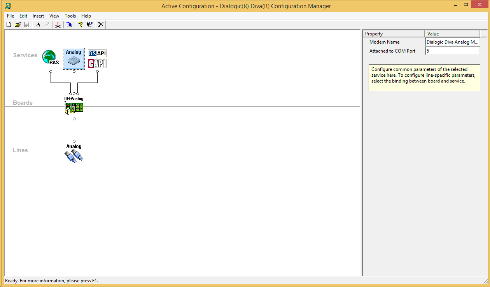This screenshot has width=490, height=287.
Task: Select the Analog modem service icon
Action: [74, 59]
